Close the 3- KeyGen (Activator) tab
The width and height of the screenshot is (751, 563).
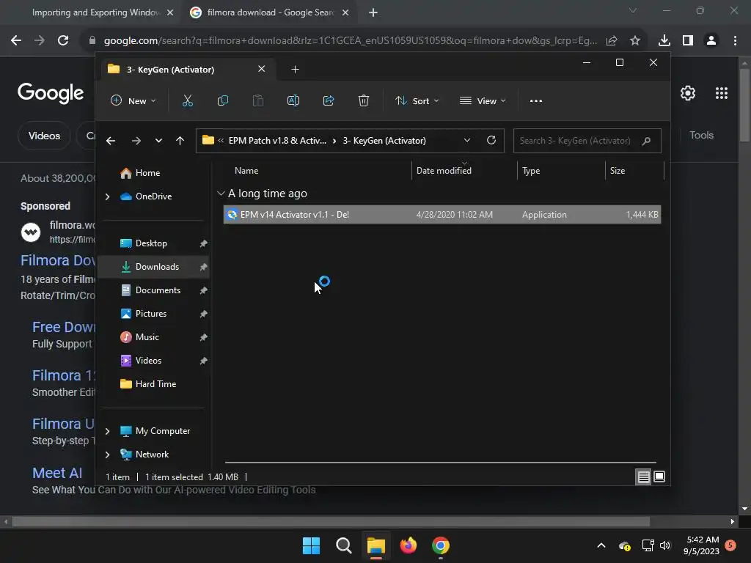[x=262, y=69]
